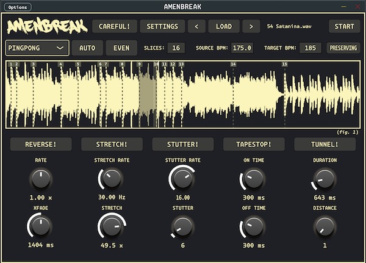Image resolution: width=366 pixels, height=263 pixels.
Task: Click the 16.00 stutter rate value
Action: click(183, 198)
